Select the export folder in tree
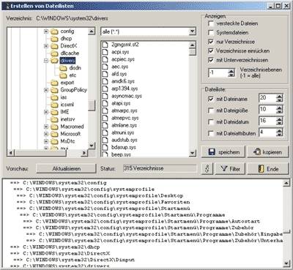The image size is (293, 270). (67, 83)
